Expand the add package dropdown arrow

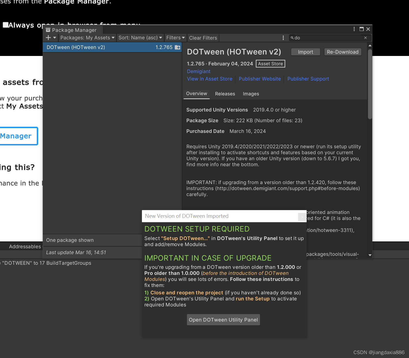pos(55,38)
